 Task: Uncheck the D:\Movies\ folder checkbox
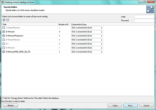tap(4, 32)
